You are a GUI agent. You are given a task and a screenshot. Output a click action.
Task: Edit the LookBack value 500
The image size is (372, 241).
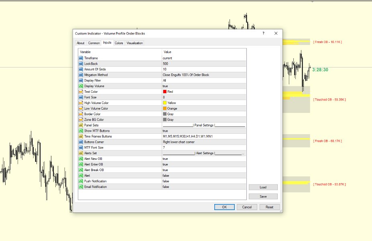(x=204, y=63)
